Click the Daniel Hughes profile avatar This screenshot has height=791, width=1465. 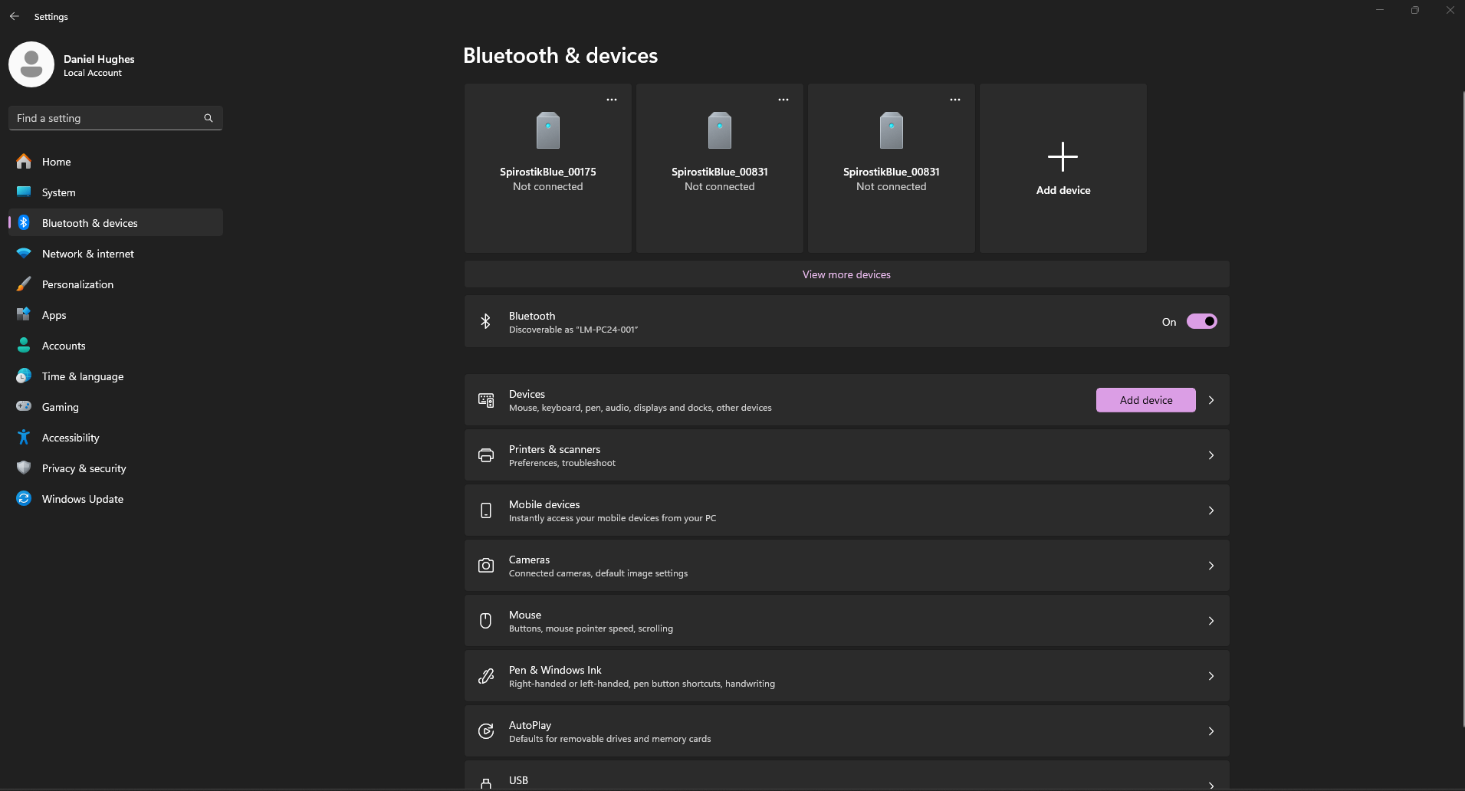(31, 64)
